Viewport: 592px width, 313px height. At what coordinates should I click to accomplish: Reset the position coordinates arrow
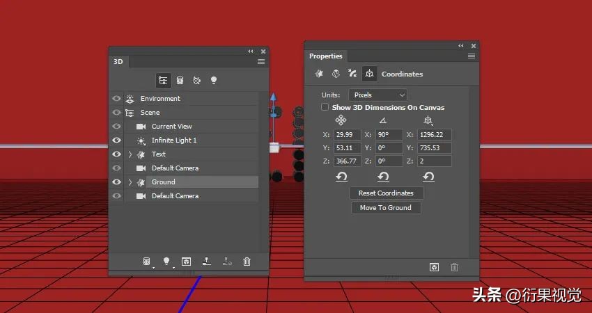tap(341, 177)
